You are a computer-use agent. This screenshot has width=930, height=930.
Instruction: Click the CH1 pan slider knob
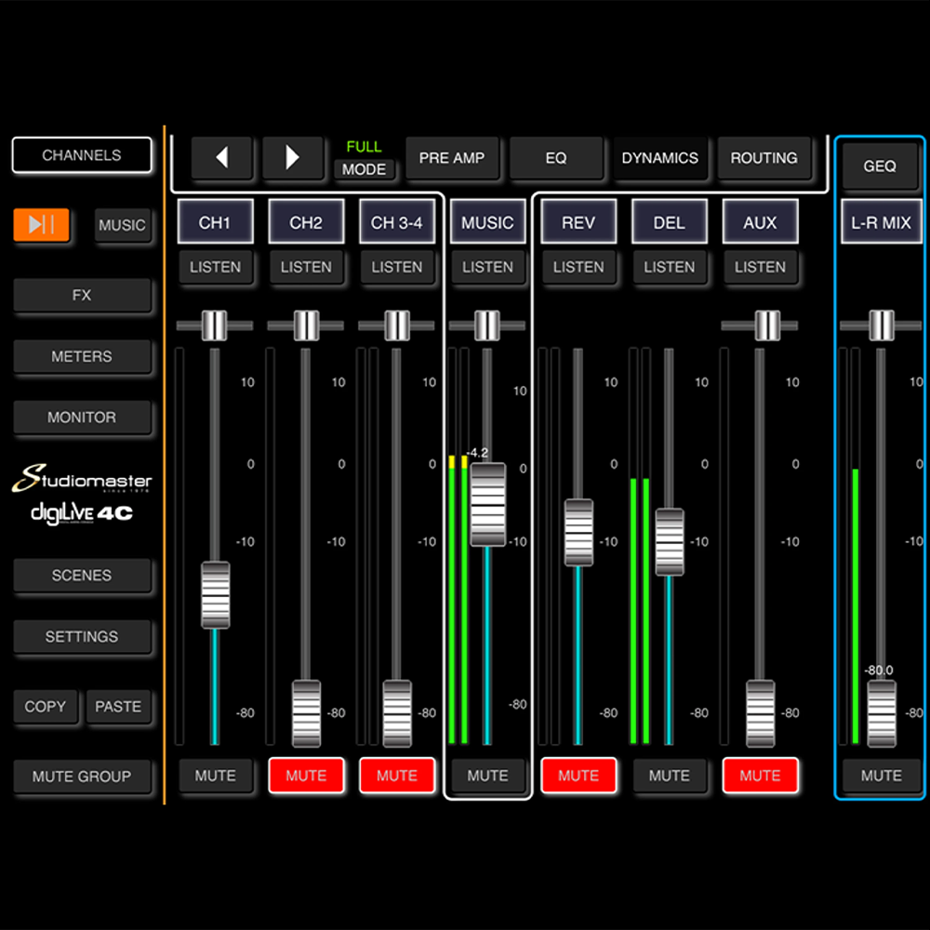(x=214, y=325)
